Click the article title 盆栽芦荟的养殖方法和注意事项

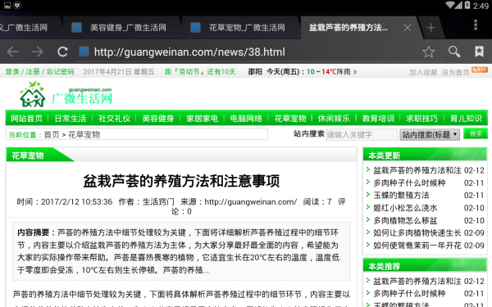point(181,181)
